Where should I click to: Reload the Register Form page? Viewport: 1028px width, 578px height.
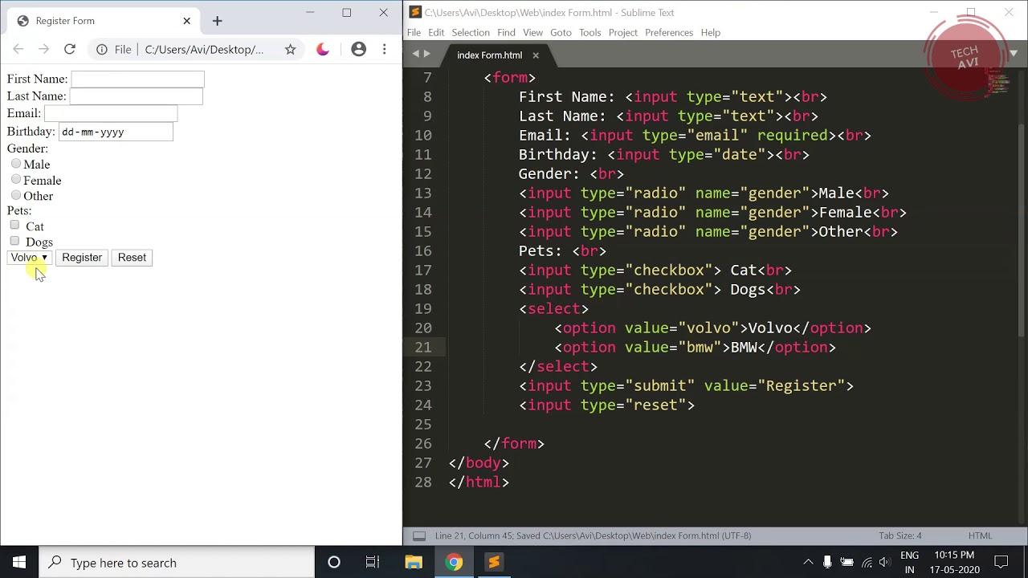pyautogui.click(x=70, y=49)
